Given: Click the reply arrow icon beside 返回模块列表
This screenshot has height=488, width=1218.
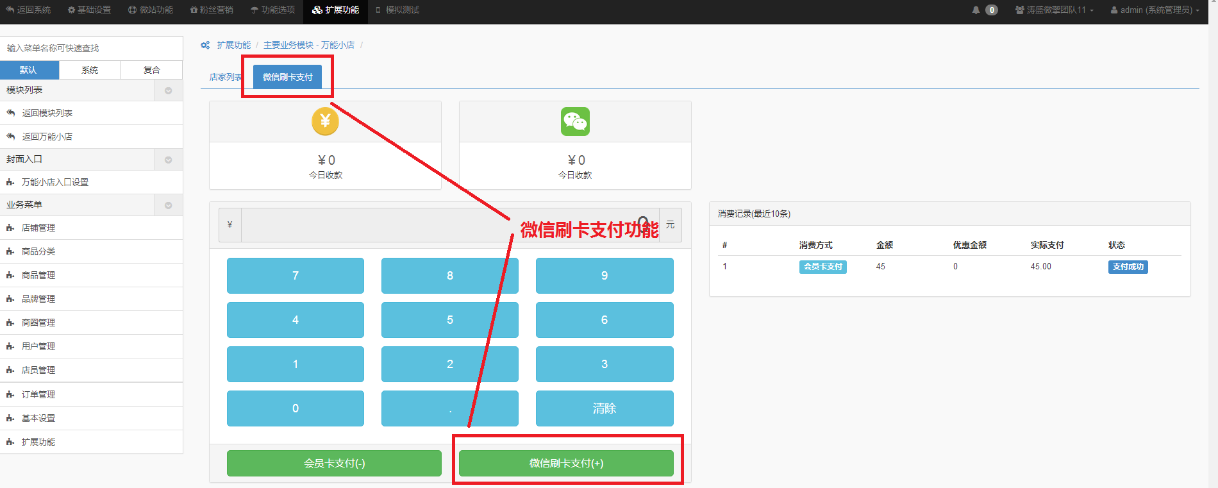Looking at the screenshot, I should [x=10, y=112].
